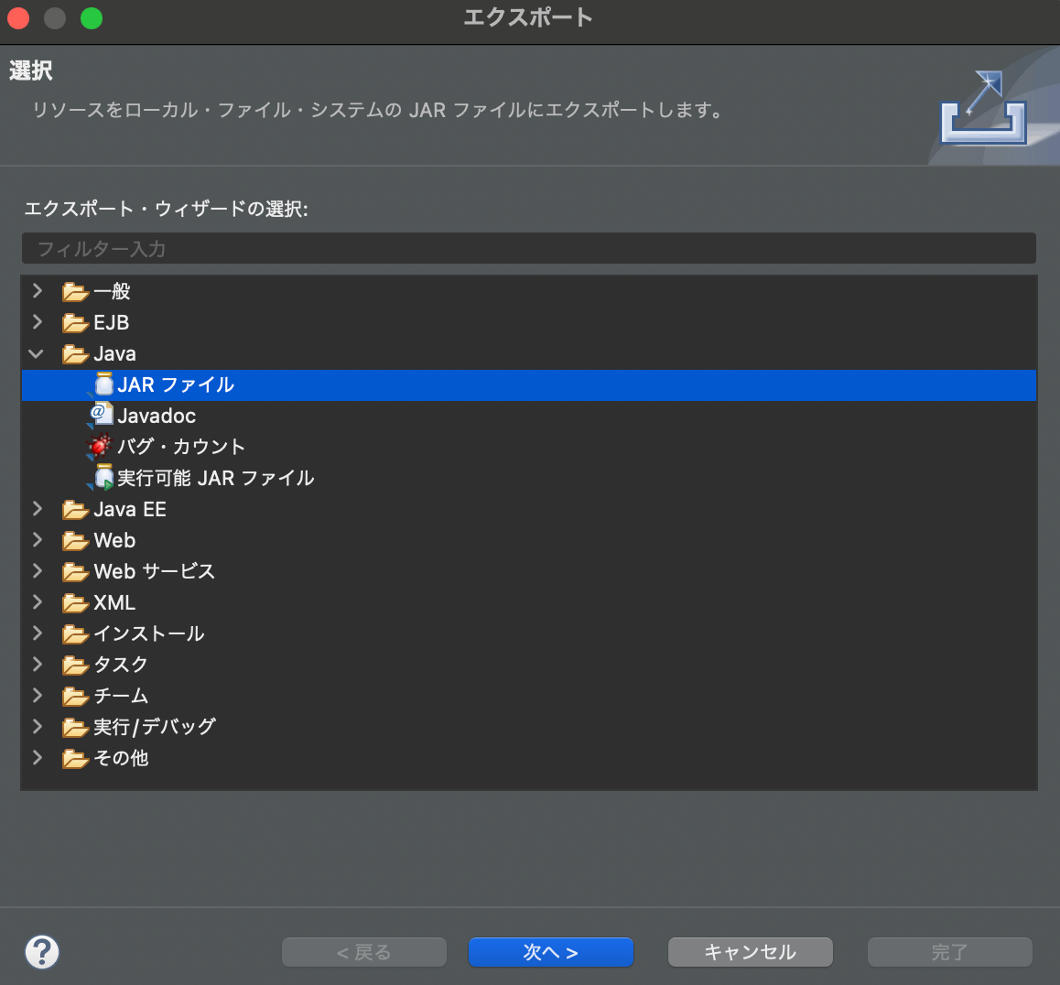This screenshot has width=1060, height=985.
Task: Select the 実行/デバッグ label
Action: point(155,727)
